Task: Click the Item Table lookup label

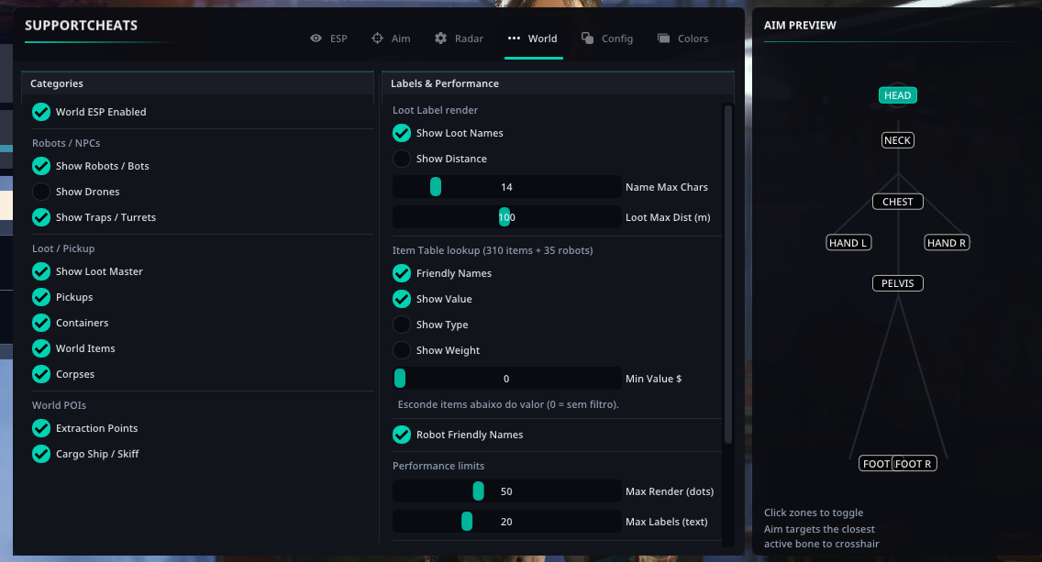Action: pyautogui.click(x=493, y=250)
